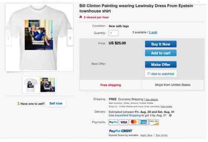Click the Quantity input field
Screen dimensions: 208x142
point(113,33)
